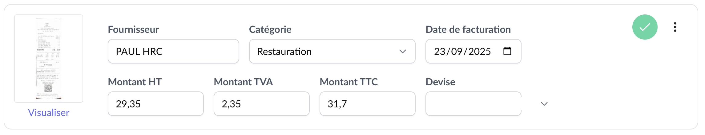The width and height of the screenshot is (705, 135).
Task: Click the Montant TVA field showing 2,35
Action: (261, 104)
